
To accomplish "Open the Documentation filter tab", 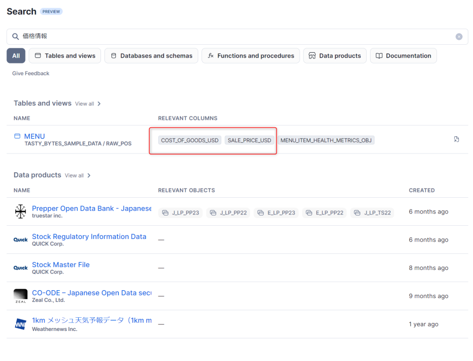I will [403, 56].
